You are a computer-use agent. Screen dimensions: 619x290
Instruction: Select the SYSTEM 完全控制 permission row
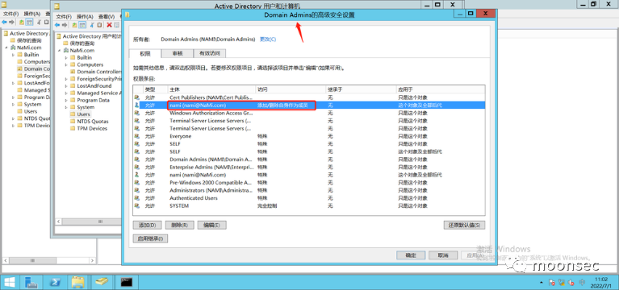coord(309,205)
